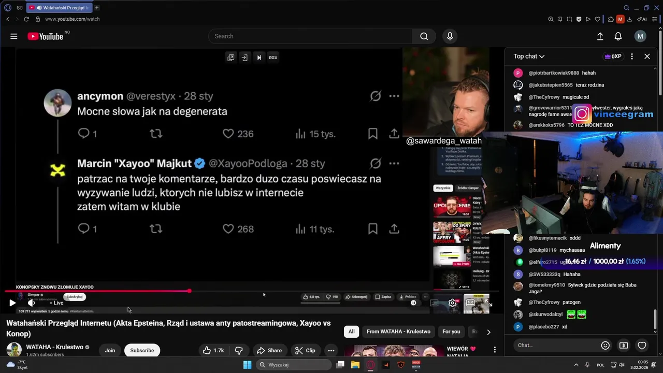Start voice search with microphone icon
The image size is (663, 373).
(450, 36)
